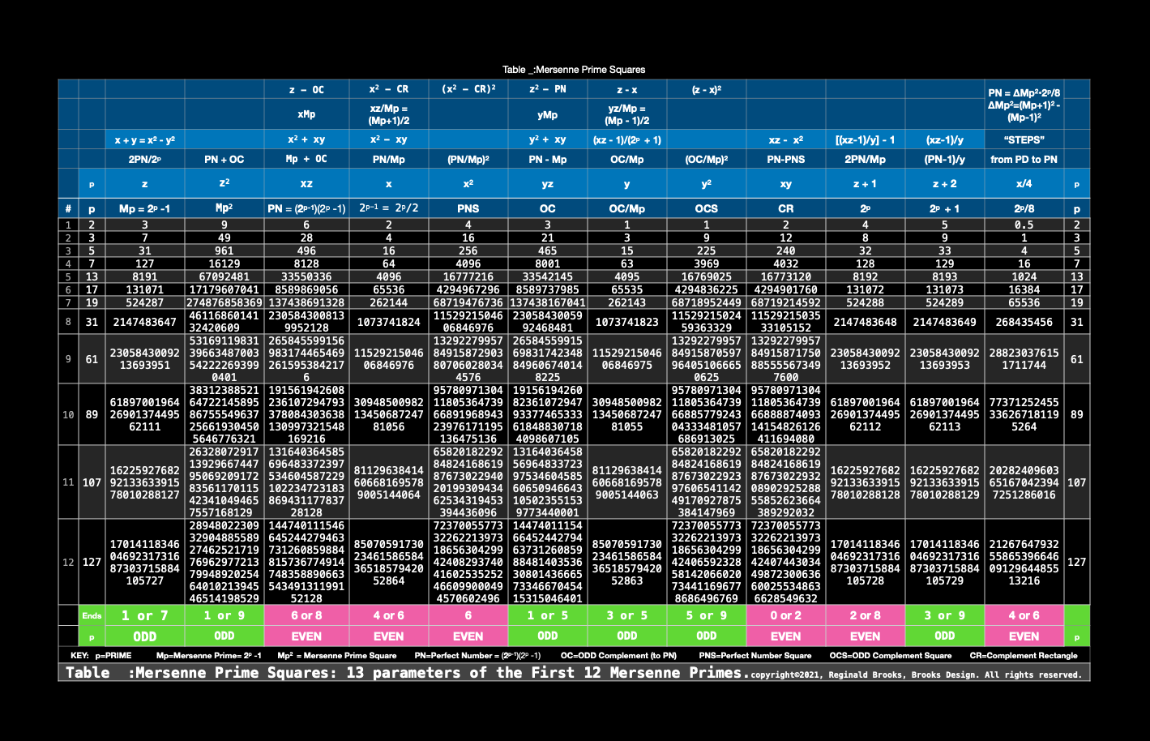Click the "STEPS" header cell
The image size is (1150, 741).
tap(1024, 139)
